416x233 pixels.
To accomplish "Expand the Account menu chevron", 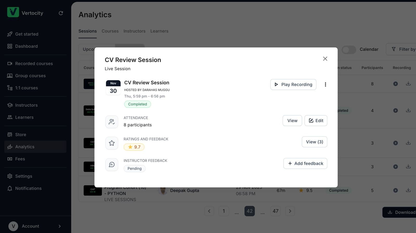I will (x=60, y=226).
